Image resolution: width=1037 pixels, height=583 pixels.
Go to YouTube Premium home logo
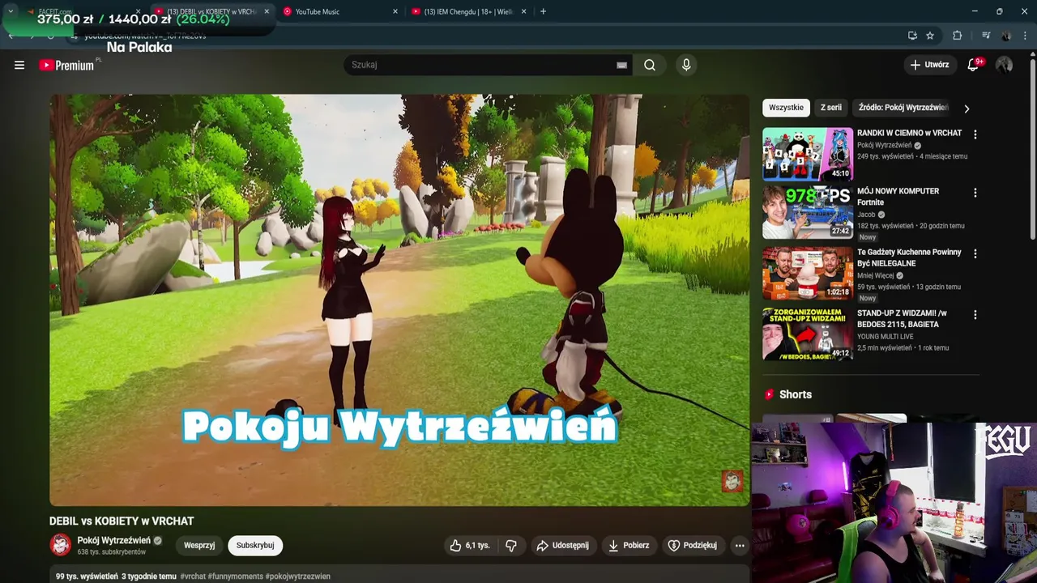(x=66, y=65)
